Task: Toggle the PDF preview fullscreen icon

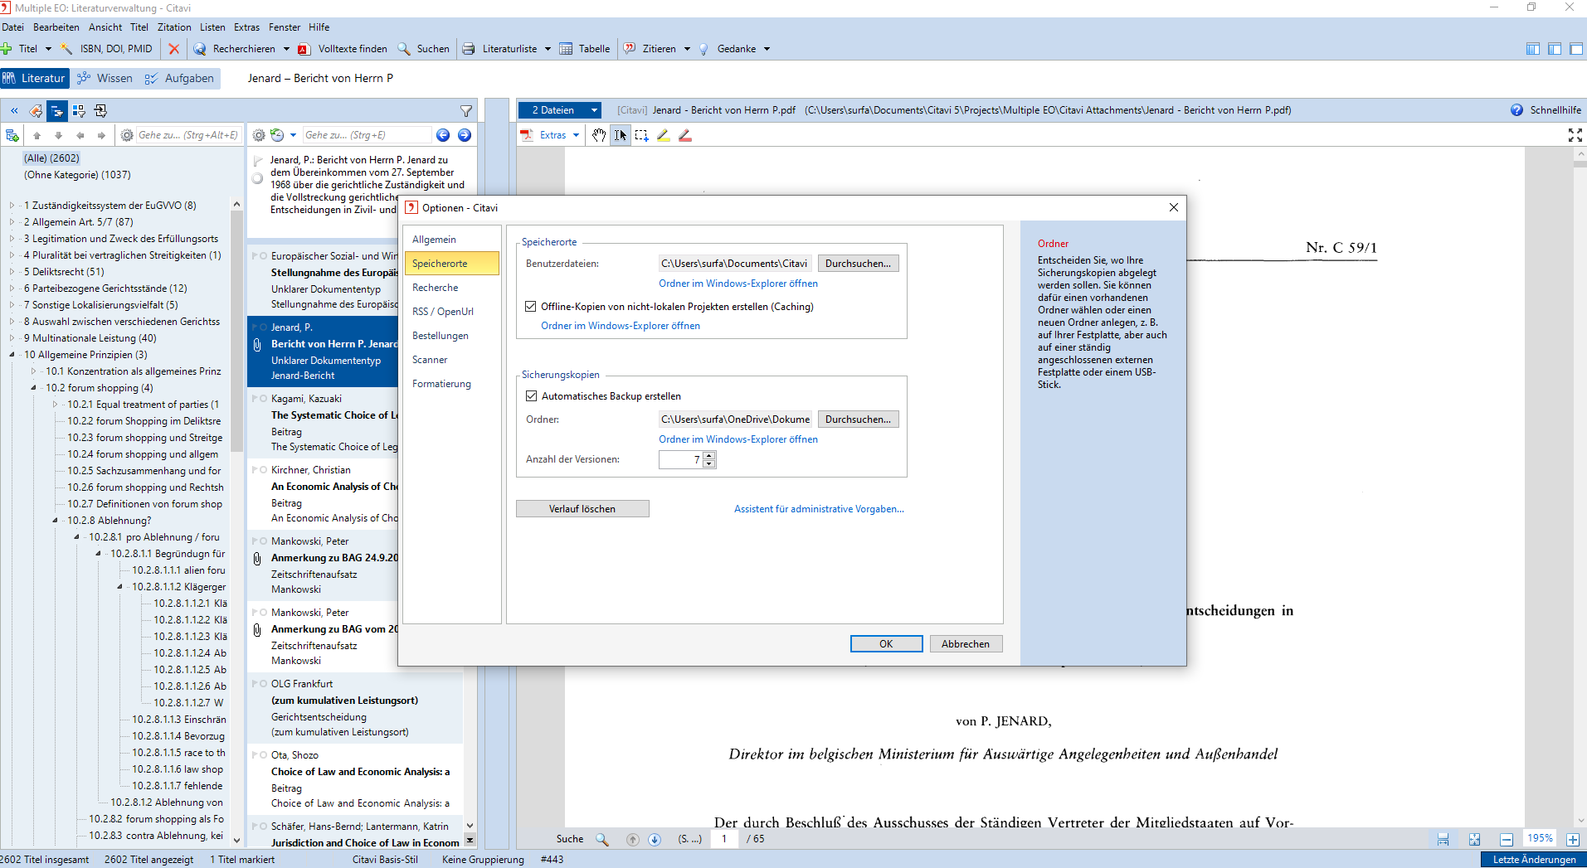Action: point(1575,135)
